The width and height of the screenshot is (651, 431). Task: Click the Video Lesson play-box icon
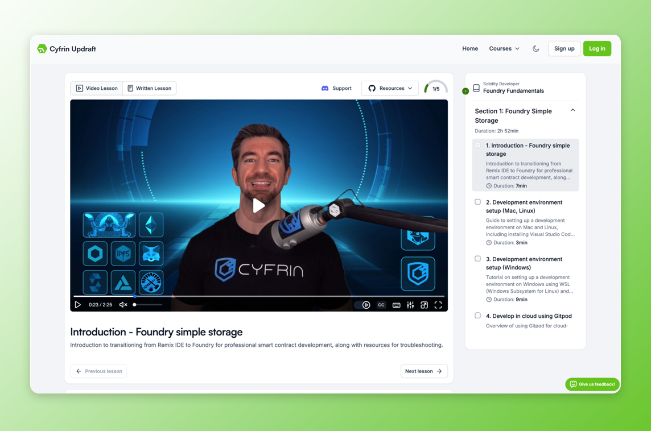[79, 88]
